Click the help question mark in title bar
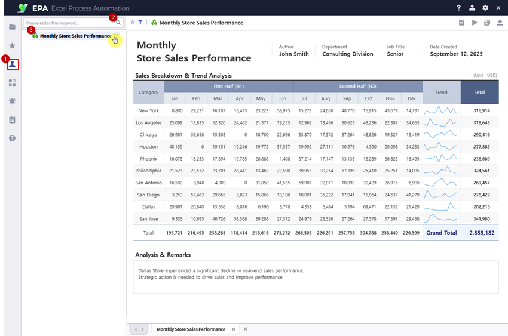The height and width of the screenshot is (336, 508). tap(459, 8)
